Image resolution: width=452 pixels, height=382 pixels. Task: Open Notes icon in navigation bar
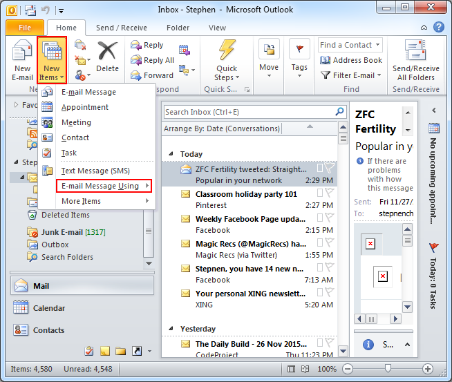[x=105, y=351]
